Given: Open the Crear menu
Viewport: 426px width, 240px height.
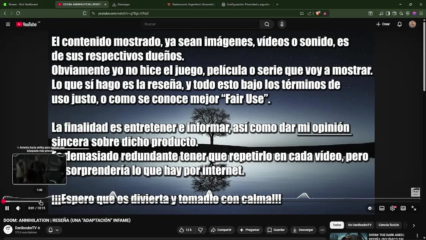Looking at the screenshot, I should 383,24.
